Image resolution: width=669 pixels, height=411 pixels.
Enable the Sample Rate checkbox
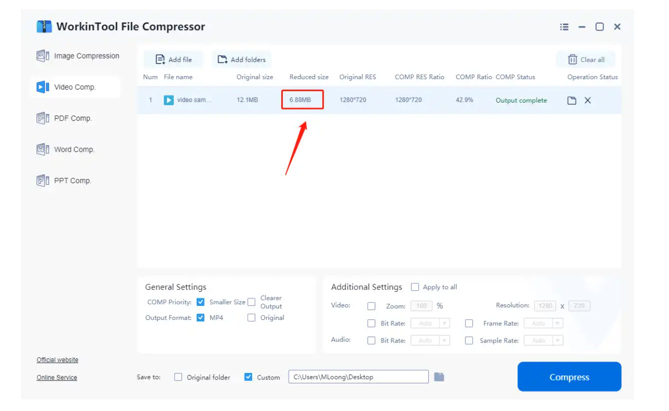469,340
